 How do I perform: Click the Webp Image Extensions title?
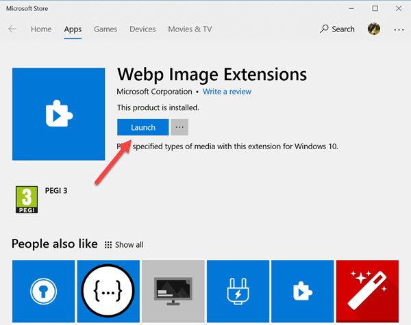click(x=212, y=75)
